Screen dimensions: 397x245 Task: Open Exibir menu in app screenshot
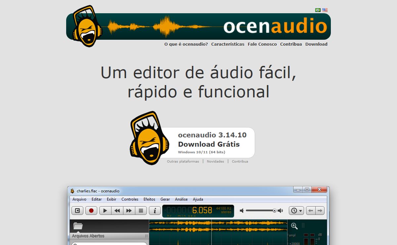(x=111, y=199)
